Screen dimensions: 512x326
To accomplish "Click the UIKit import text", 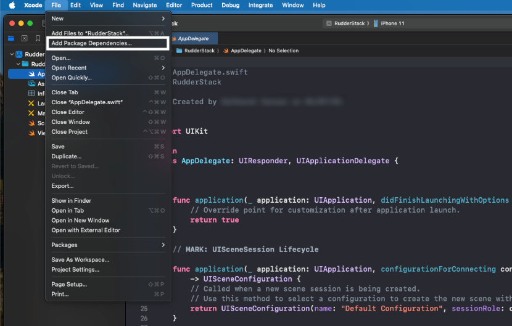I will click(x=197, y=131).
